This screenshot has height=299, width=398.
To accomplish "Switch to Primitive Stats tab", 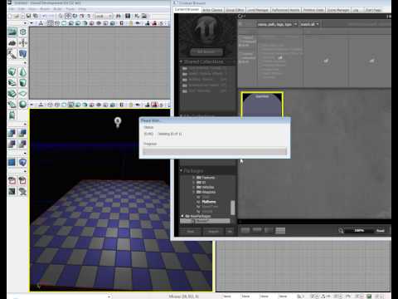I will (x=313, y=10).
